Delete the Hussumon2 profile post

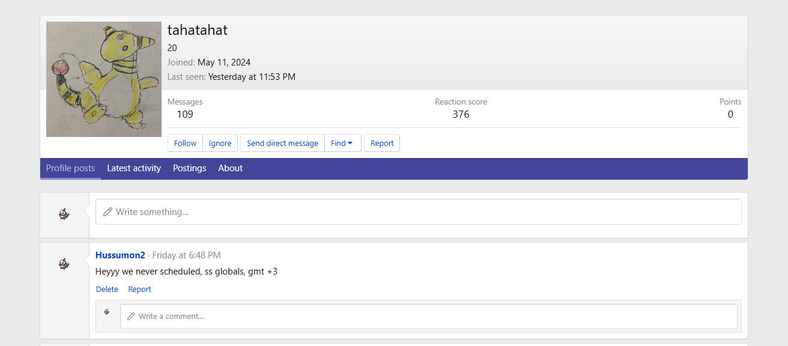pos(107,289)
